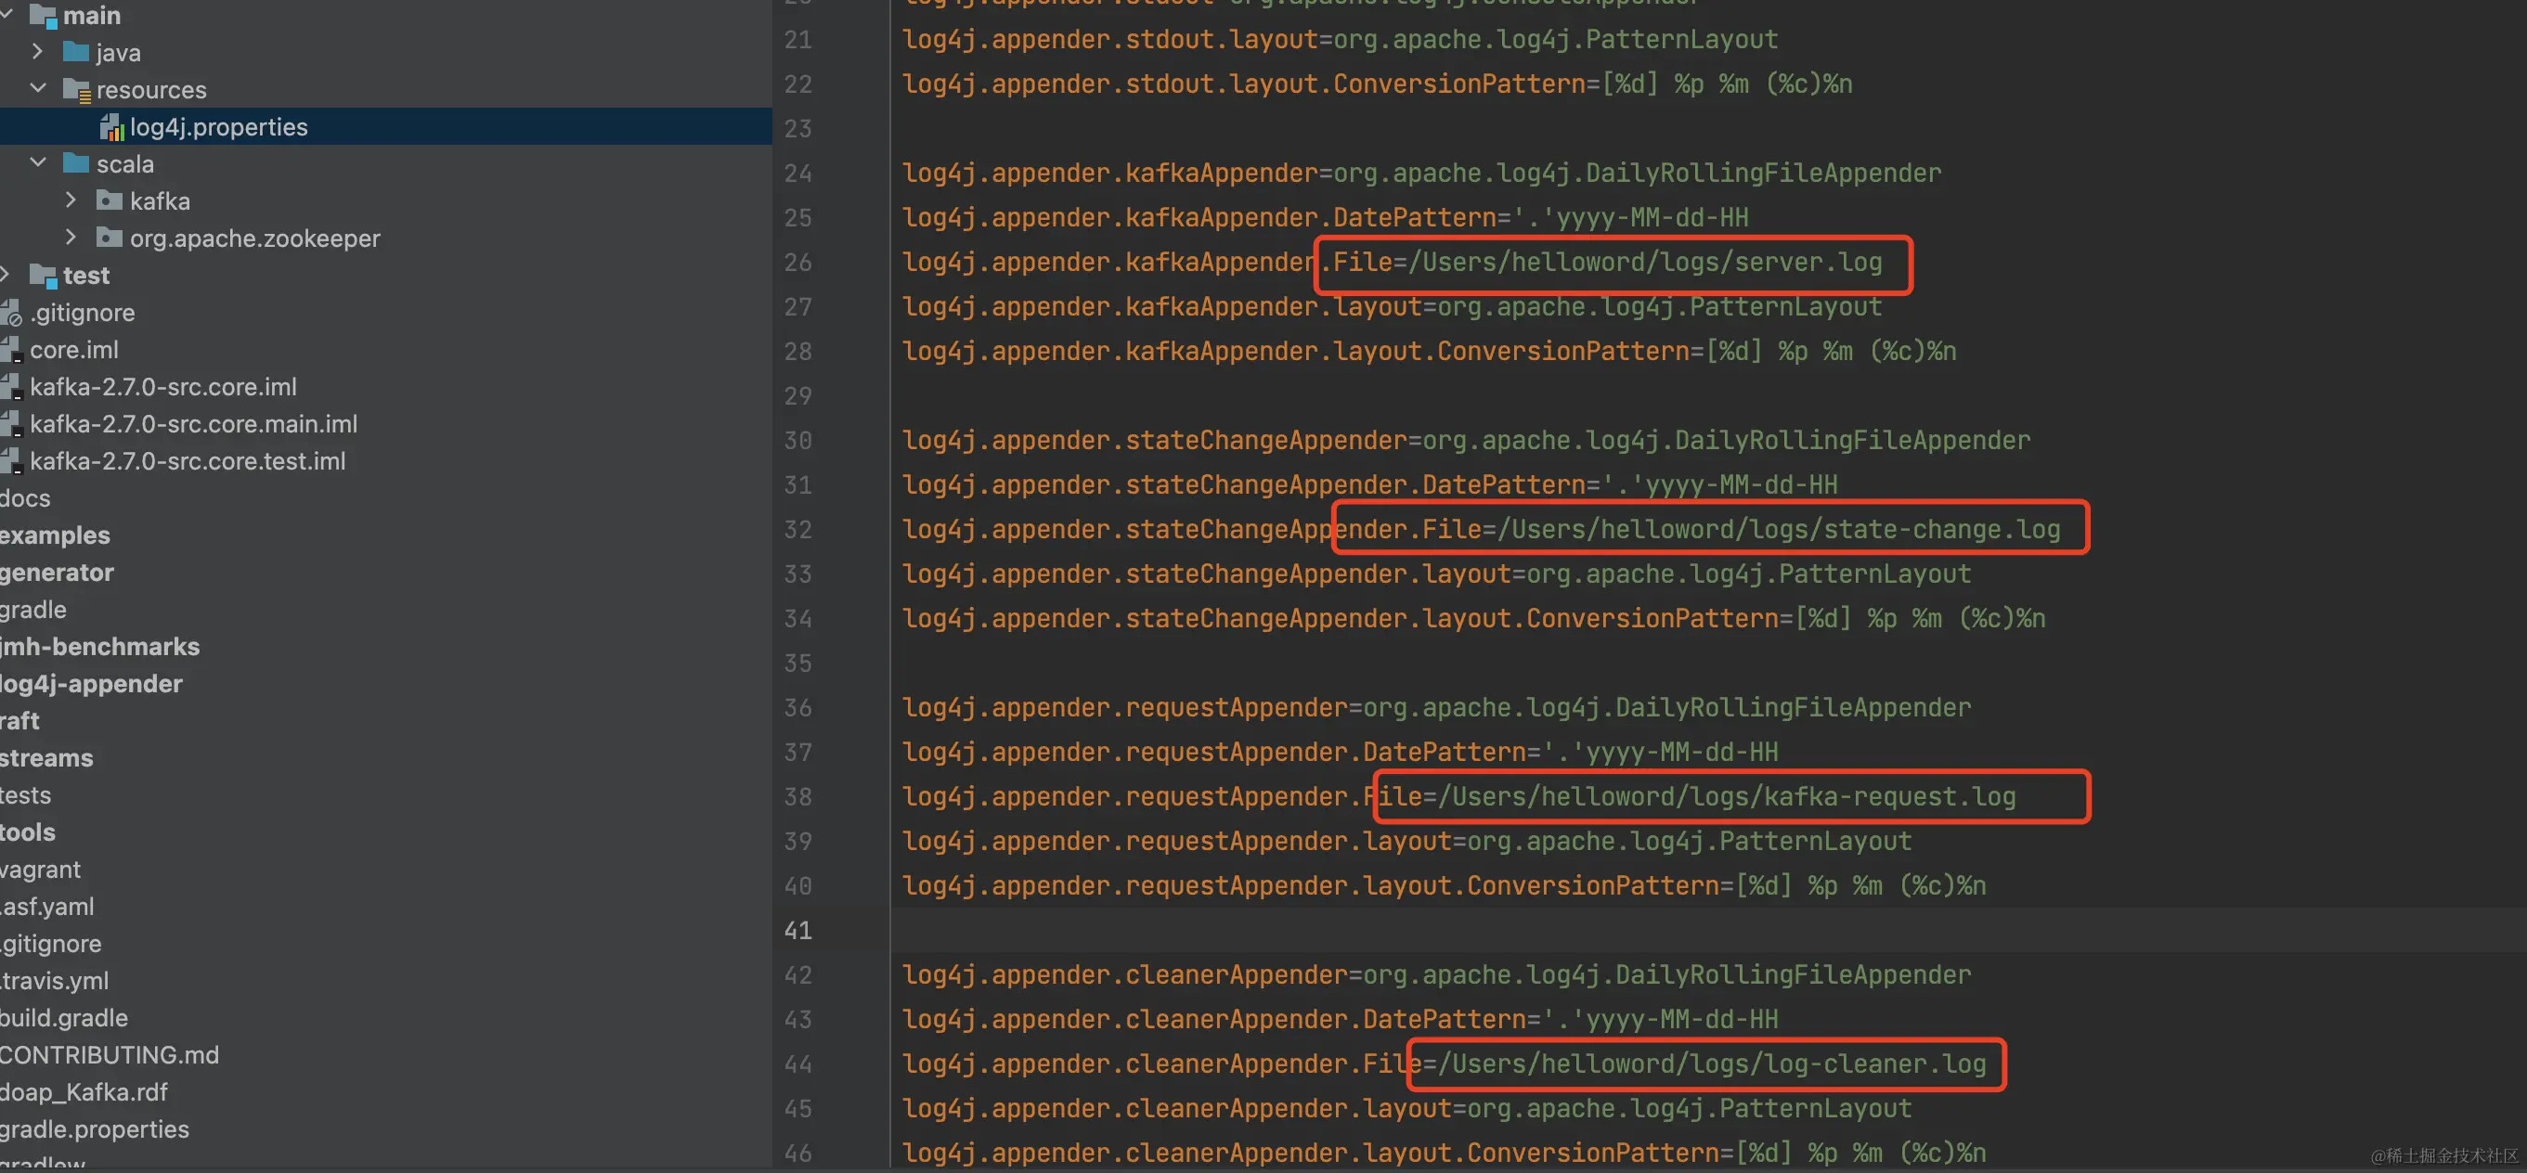
Task: Collapse the scala folder chevron
Action: pyautogui.click(x=37, y=162)
